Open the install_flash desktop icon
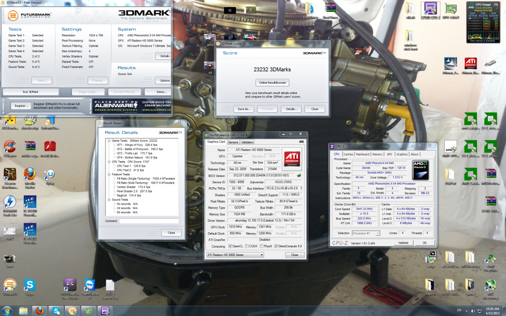This screenshot has width=506, height=316. (50, 149)
